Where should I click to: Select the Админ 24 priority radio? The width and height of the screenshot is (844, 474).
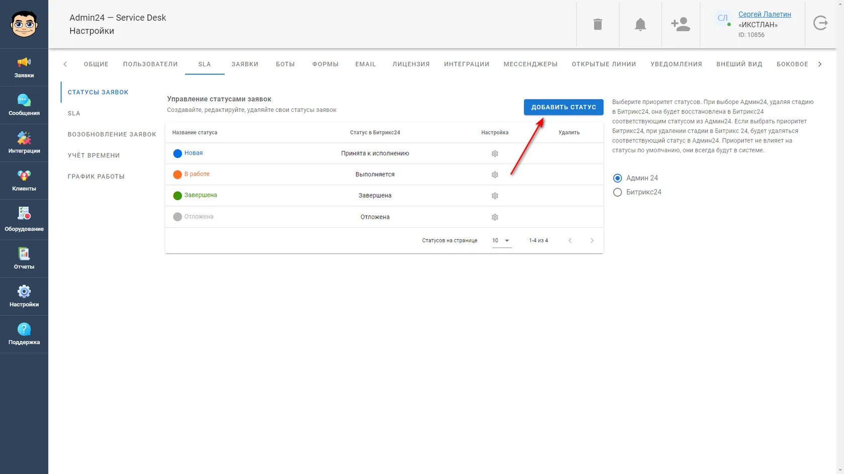click(x=617, y=178)
